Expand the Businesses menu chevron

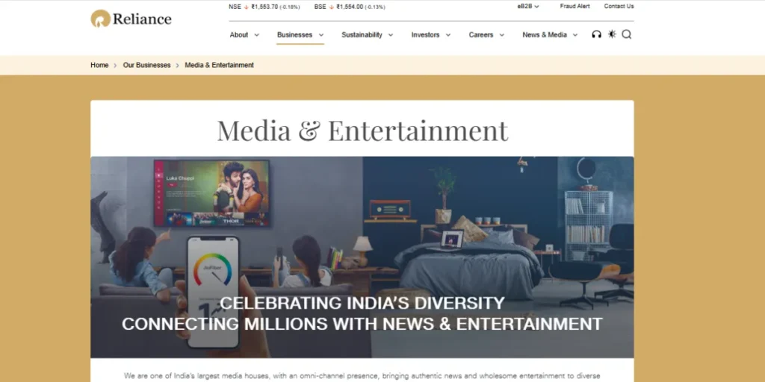321,35
